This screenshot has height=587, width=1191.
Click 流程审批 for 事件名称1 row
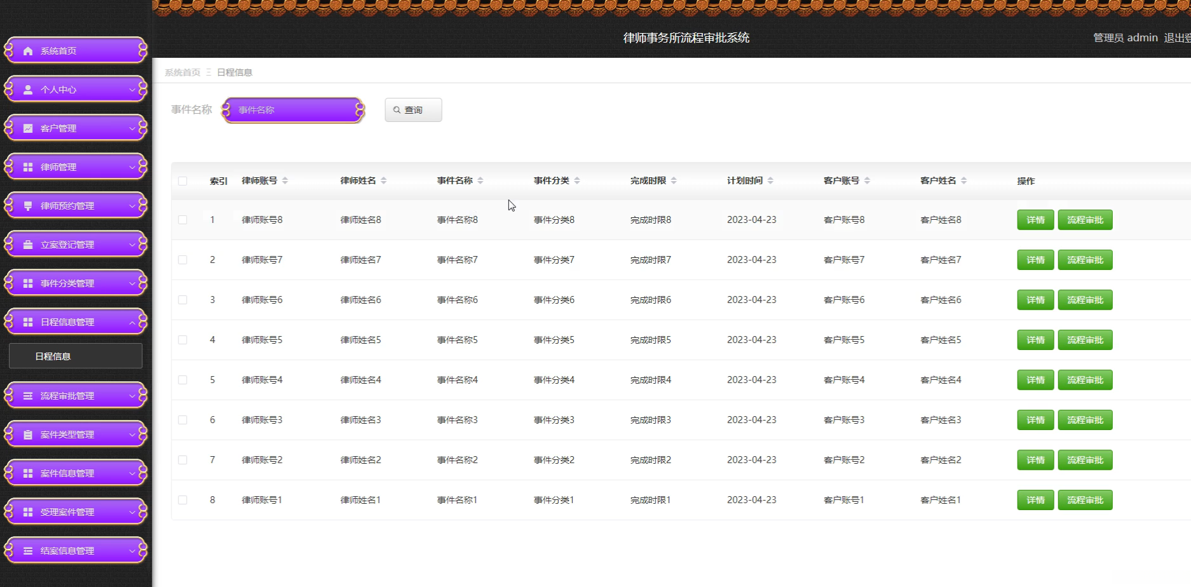(1085, 500)
